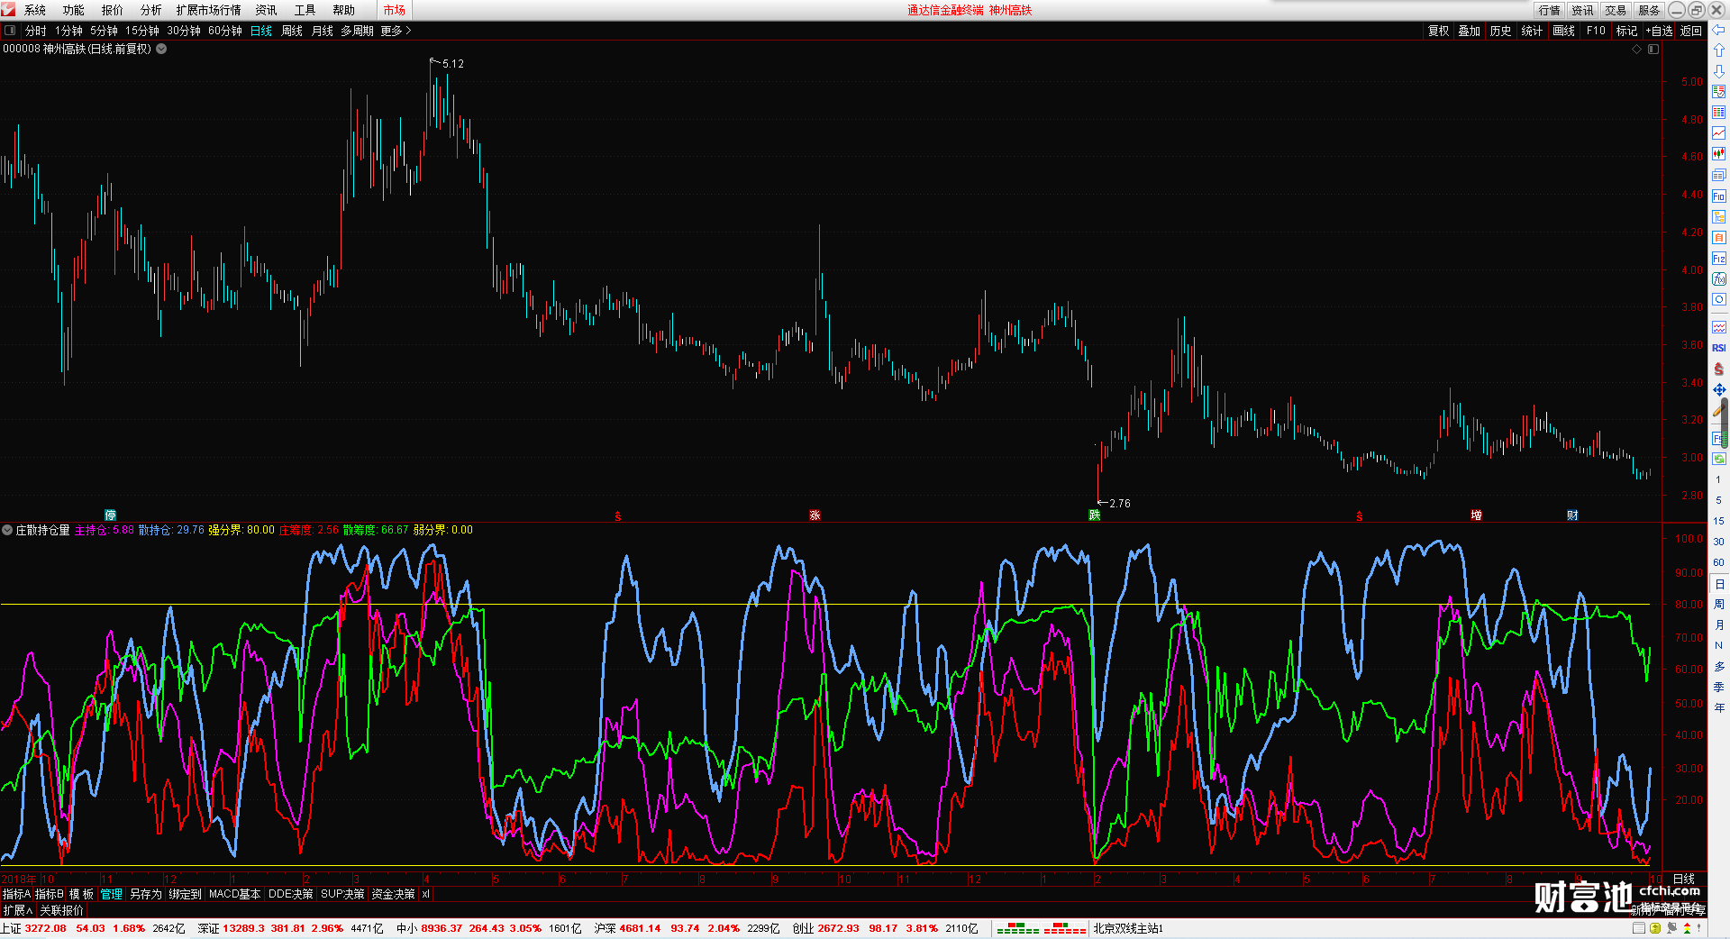Screen dimensions: 1730x939
Task: Open the 标记 marker dropdown
Action: 1626,31
